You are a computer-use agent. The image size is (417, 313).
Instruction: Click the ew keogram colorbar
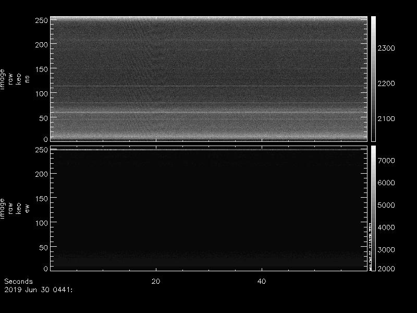coord(373,208)
